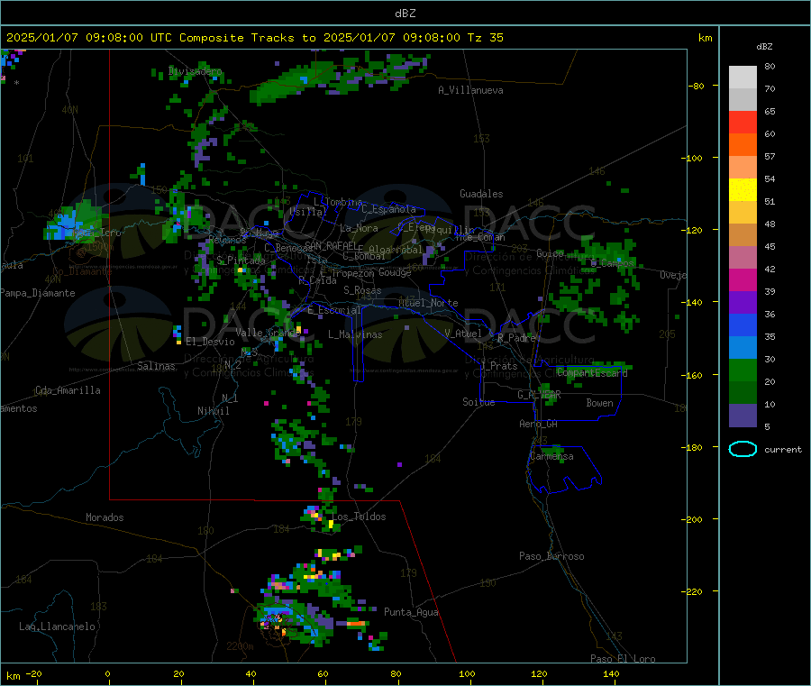This screenshot has width=811, height=686.
Task: Click the intense storm cell near Los_Toldos
Action: (320, 517)
